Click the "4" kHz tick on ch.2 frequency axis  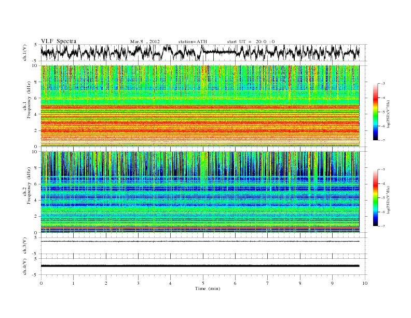coord(36,200)
